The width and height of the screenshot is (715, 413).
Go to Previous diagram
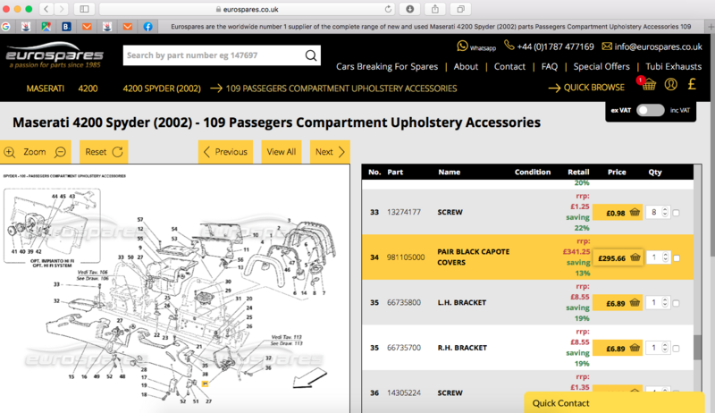pos(226,152)
